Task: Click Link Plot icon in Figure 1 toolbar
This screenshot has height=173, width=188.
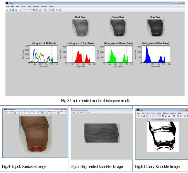Action: (45, 10)
